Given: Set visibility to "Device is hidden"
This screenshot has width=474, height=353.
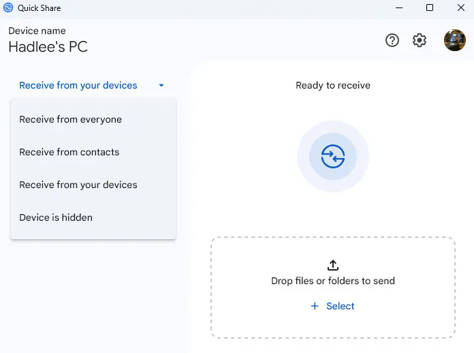Looking at the screenshot, I should pos(56,217).
